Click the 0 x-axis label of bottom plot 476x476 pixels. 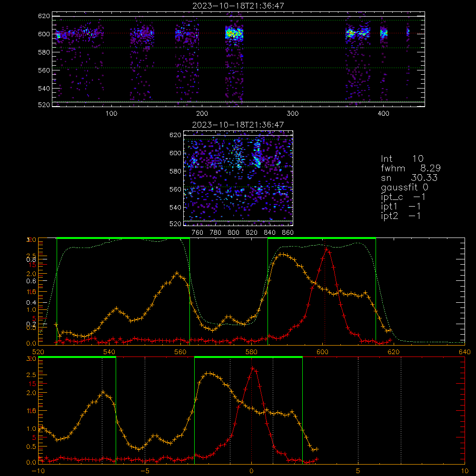point(251,471)
